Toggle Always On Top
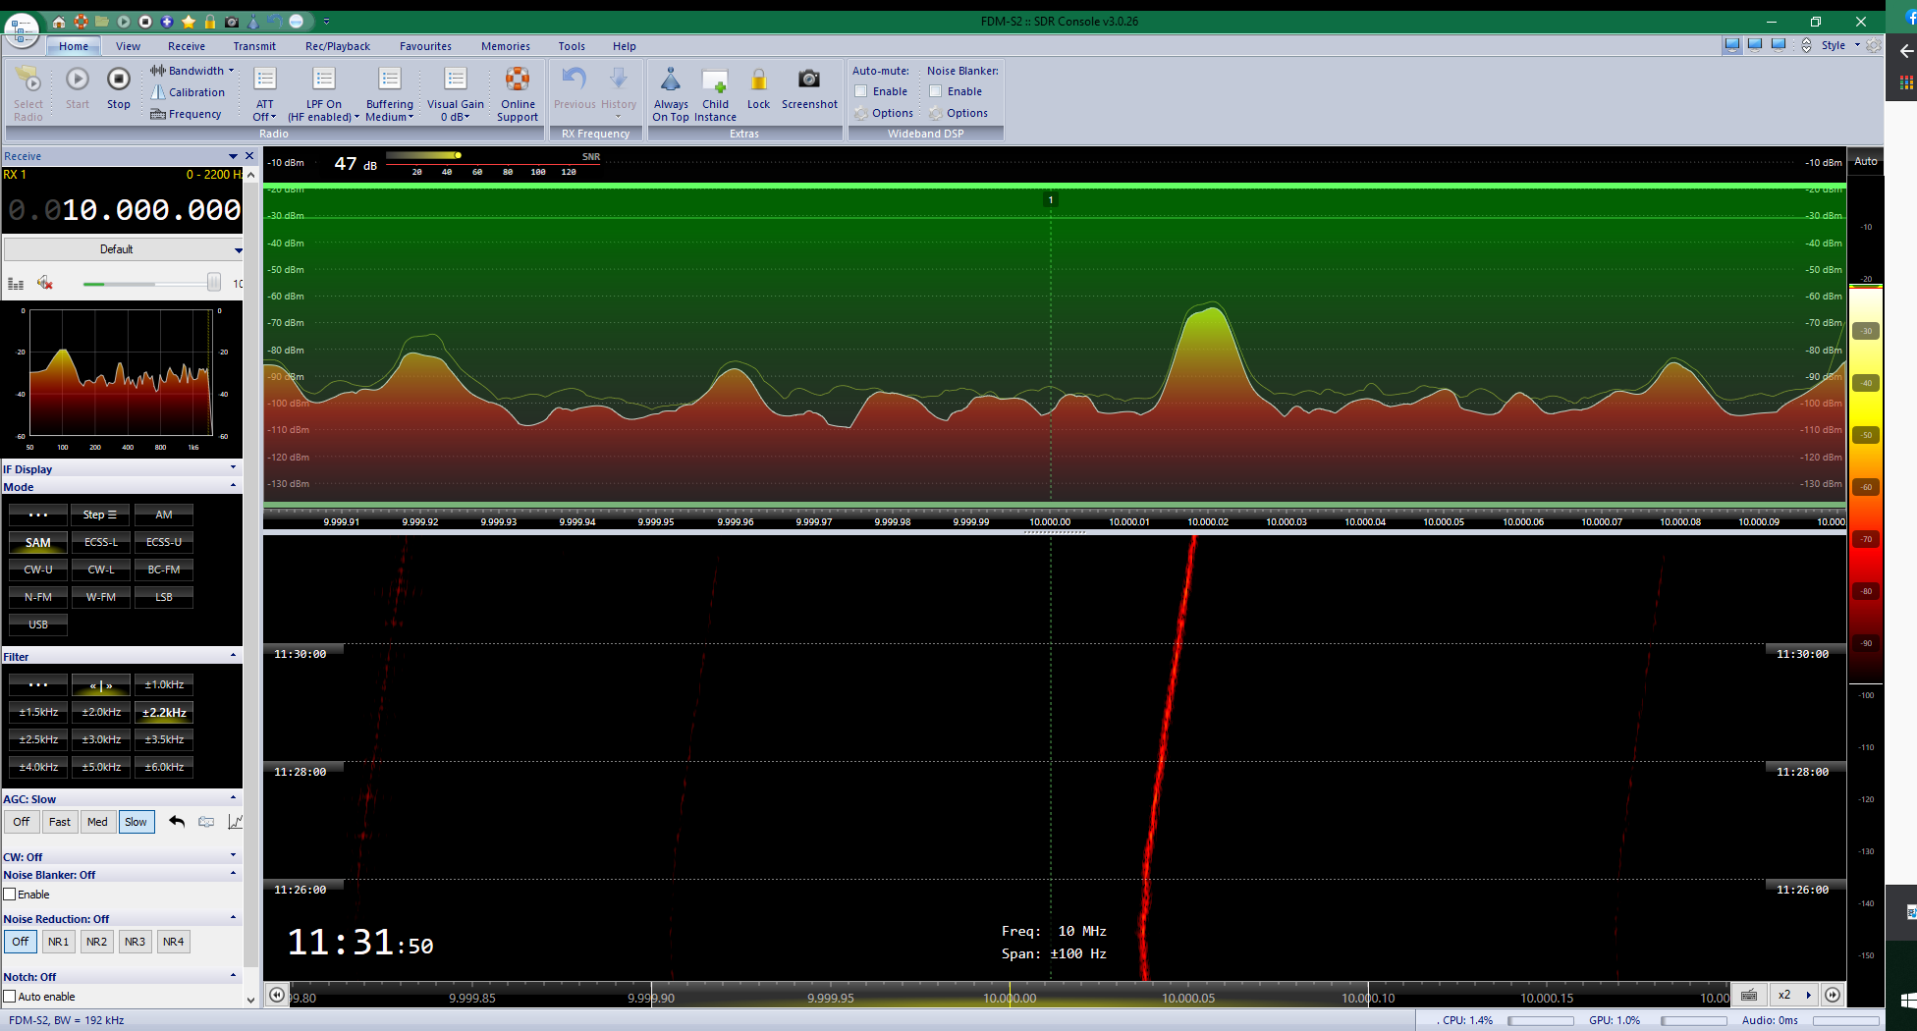The width and height of the screenshot is (1917, 1031). [x=670, y=80]
